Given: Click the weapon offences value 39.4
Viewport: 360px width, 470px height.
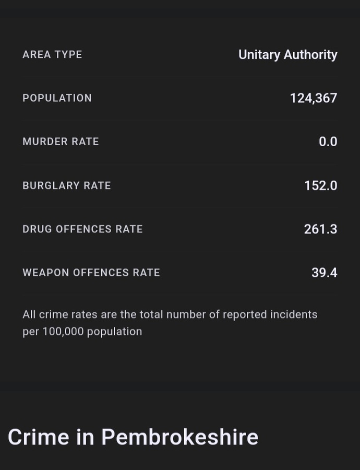Looking at the screenshot, I should (x=325, y=273).
